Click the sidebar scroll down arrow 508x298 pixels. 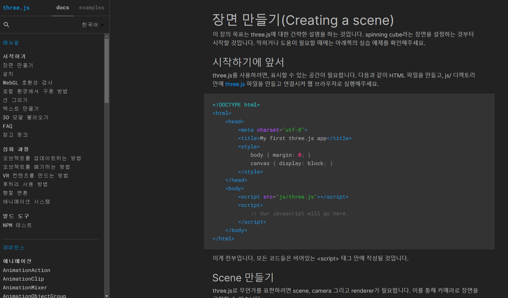point(107,296)
